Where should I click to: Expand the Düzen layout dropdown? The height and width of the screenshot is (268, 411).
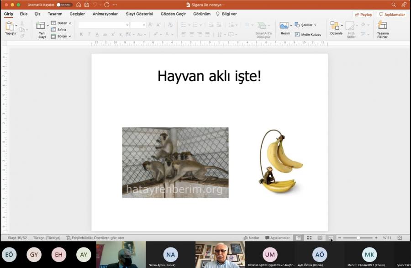click(x=61, y=23)
